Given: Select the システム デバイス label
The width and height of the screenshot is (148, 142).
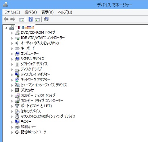Looking at the screenshot, I should (33, 59).
